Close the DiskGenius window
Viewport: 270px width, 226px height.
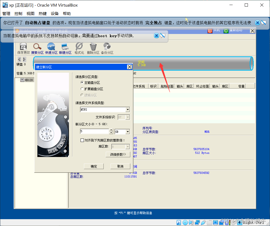[x=252, y=31]
